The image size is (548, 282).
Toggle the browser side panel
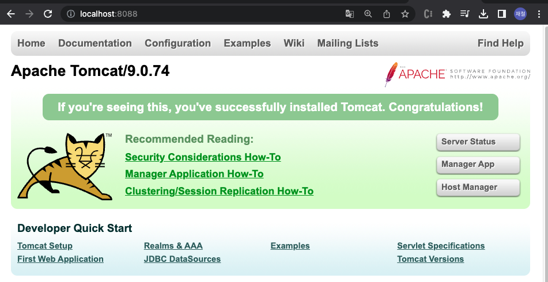click(x=502, y=14)
